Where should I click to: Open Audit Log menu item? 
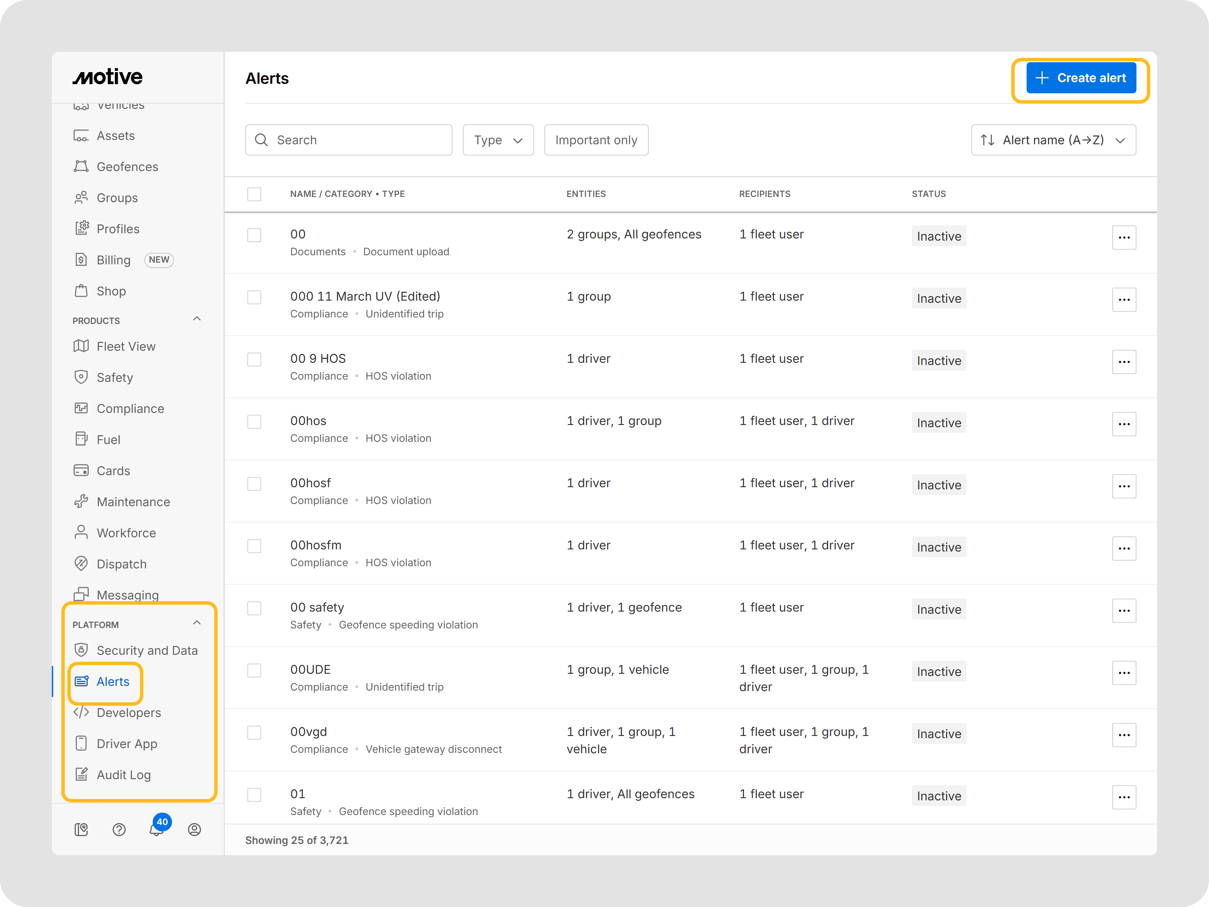(123, 775)
